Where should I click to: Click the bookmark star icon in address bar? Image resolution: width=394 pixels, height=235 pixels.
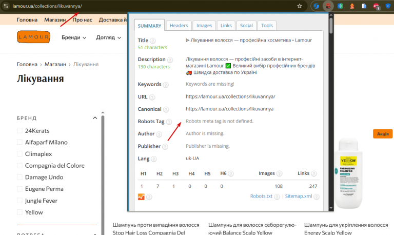[299, 6]
